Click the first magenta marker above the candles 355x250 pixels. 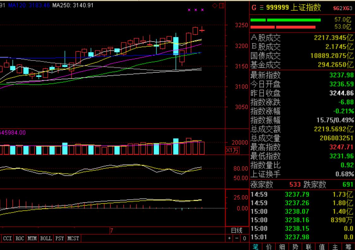pyautogui.click(x=189, y=10)
